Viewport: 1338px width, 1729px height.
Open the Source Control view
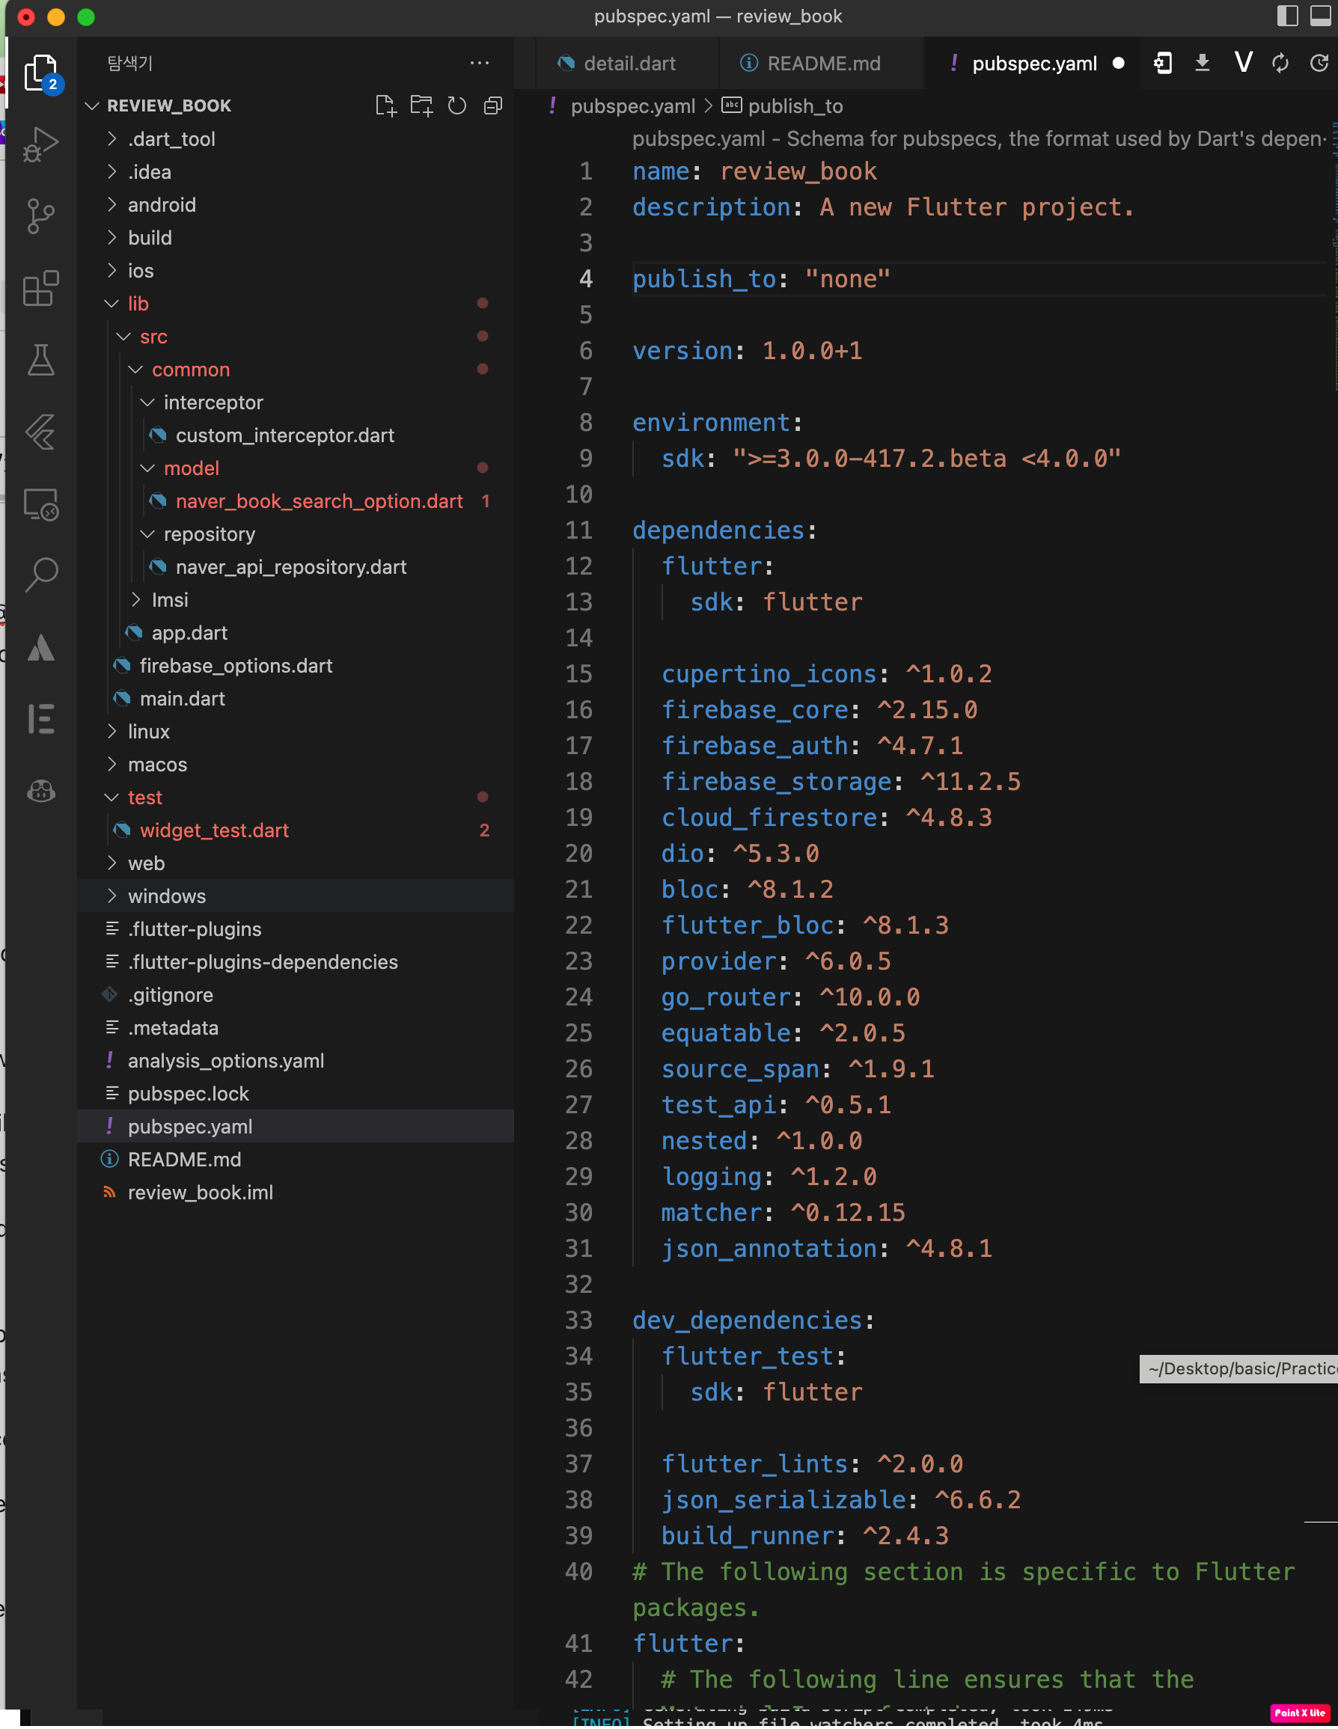(41, 215)
